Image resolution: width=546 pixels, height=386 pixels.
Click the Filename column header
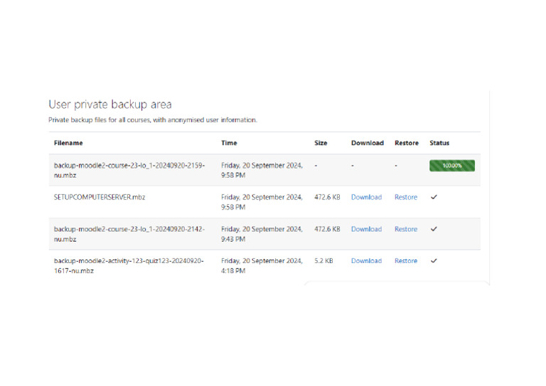coord(68,143)
